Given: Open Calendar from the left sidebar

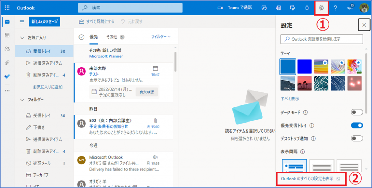Looking at the screenshot, I should point(7,35).
